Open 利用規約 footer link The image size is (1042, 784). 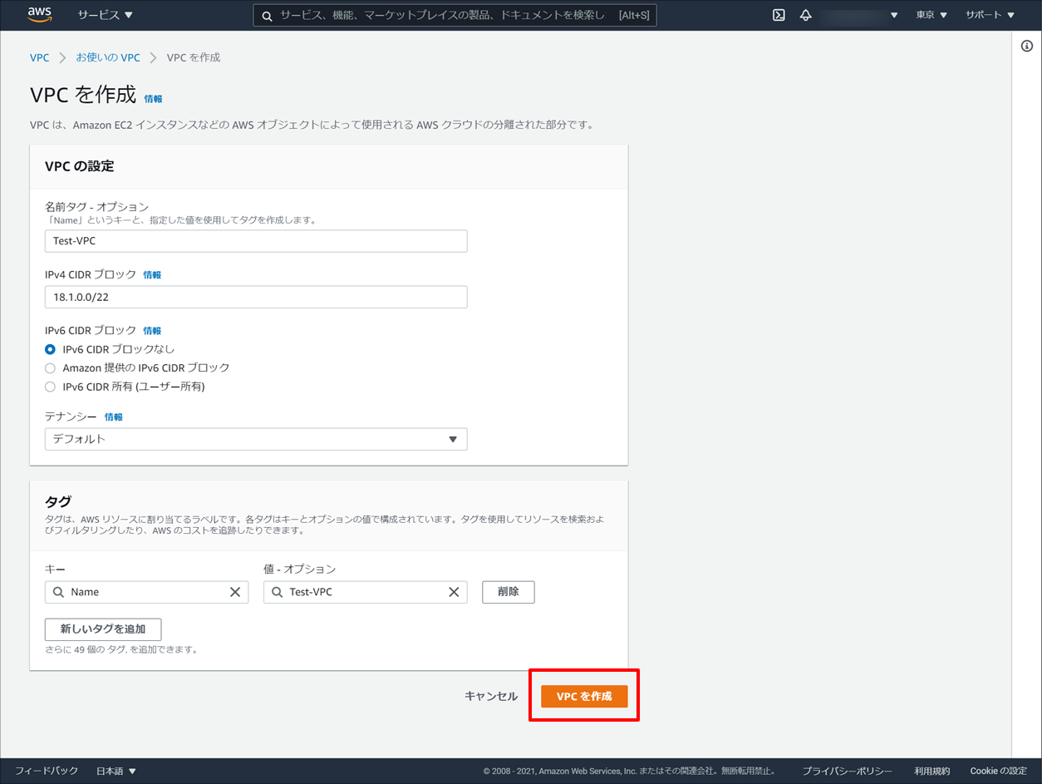(x=931, y=771)
